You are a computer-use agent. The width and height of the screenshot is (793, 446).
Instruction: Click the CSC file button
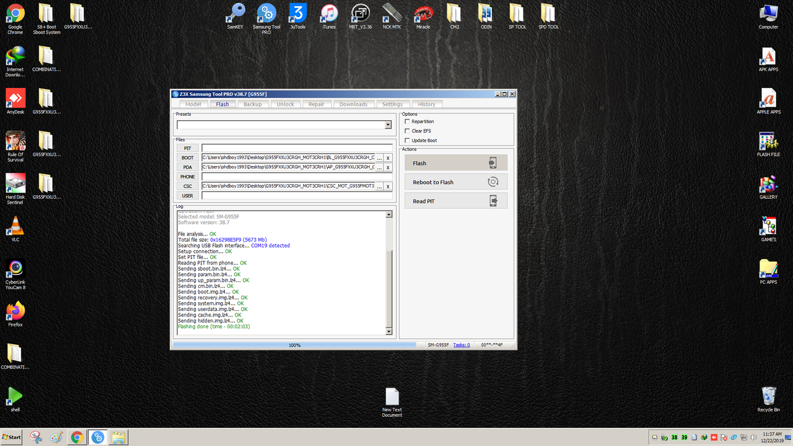pyautogui.click(x=188, y=186)
